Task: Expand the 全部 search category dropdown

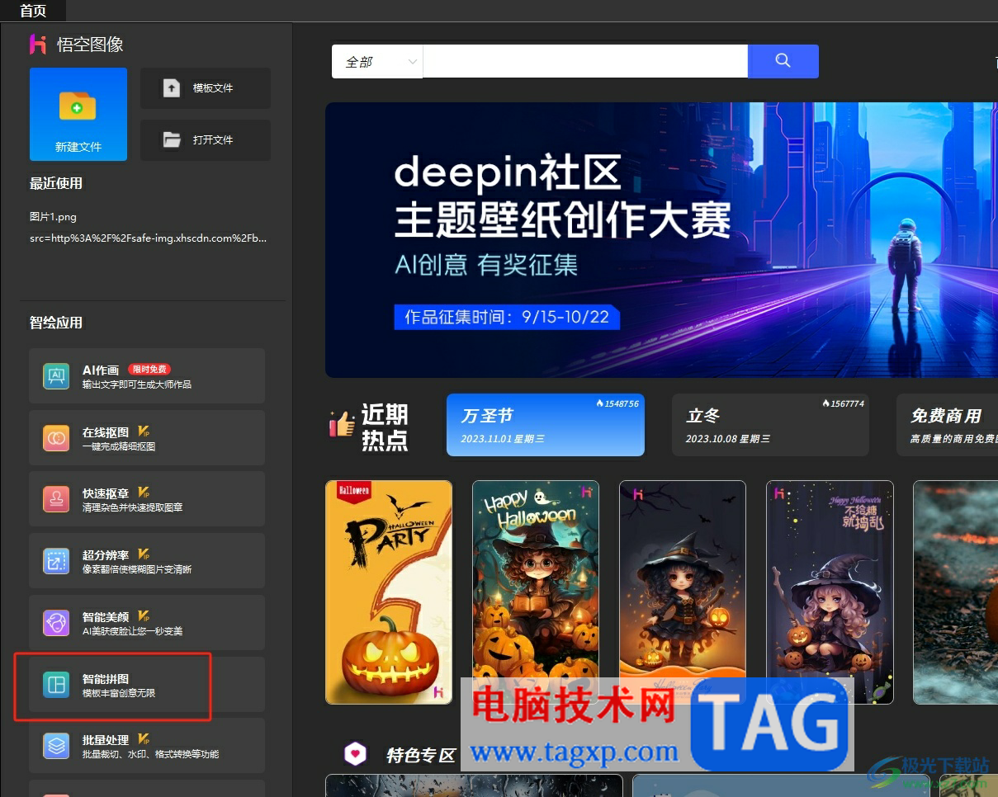Action: (x=377, y=62)
